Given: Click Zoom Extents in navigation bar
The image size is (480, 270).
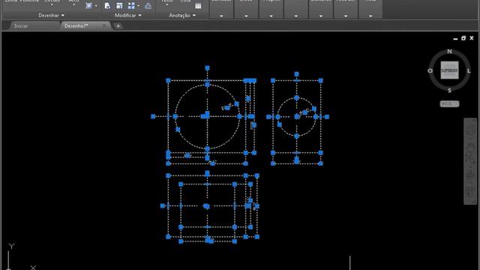Looking at the screenshot, I should coord(471,158).
